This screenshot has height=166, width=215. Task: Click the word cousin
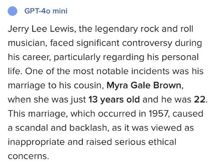pyautogui.click(x=88, y=85)
